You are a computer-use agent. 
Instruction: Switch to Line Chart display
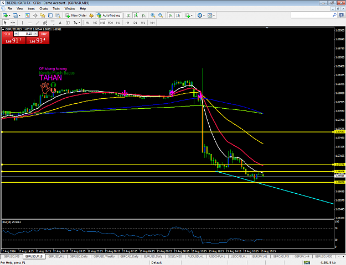pyautogui.click(x=143, y=15)
